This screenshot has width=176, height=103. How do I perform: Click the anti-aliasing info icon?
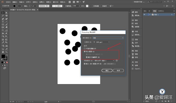[x=117, y=61]
